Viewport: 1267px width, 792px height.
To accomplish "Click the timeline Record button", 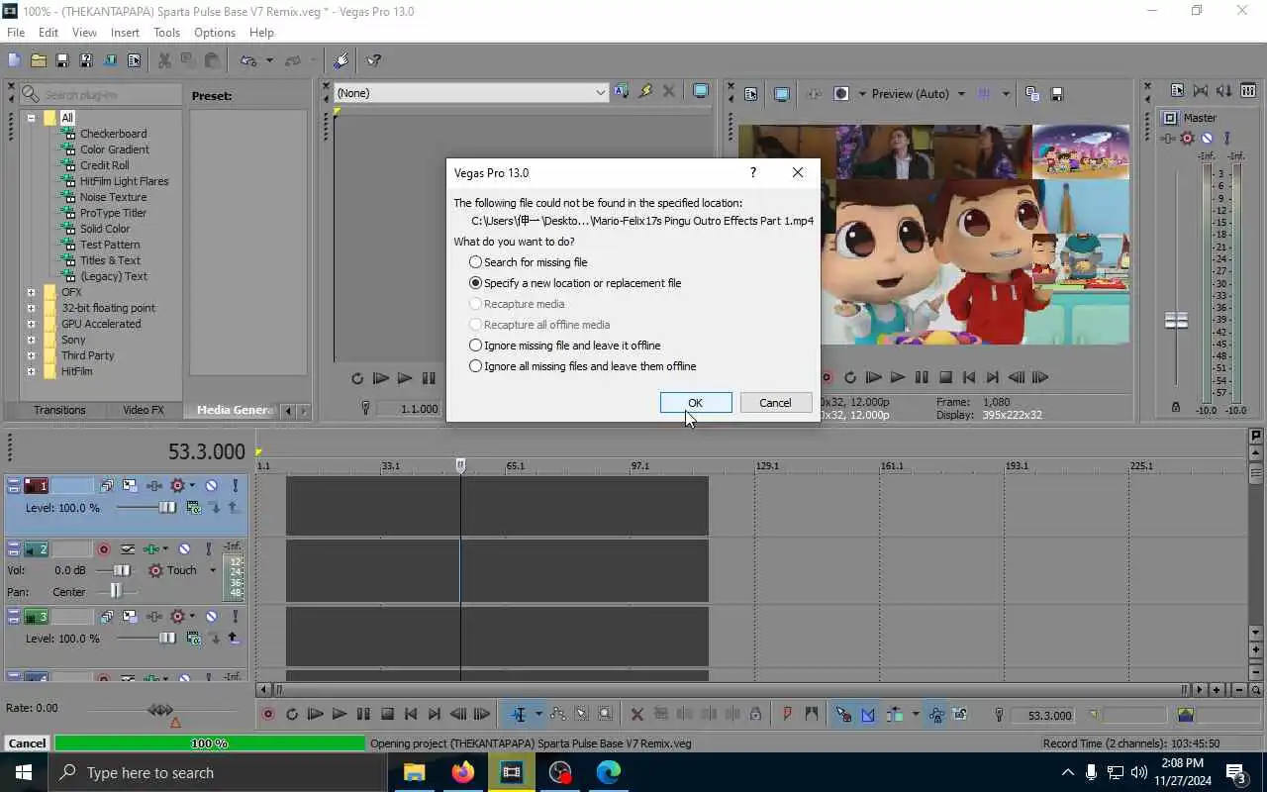I will tap(267, 714).
